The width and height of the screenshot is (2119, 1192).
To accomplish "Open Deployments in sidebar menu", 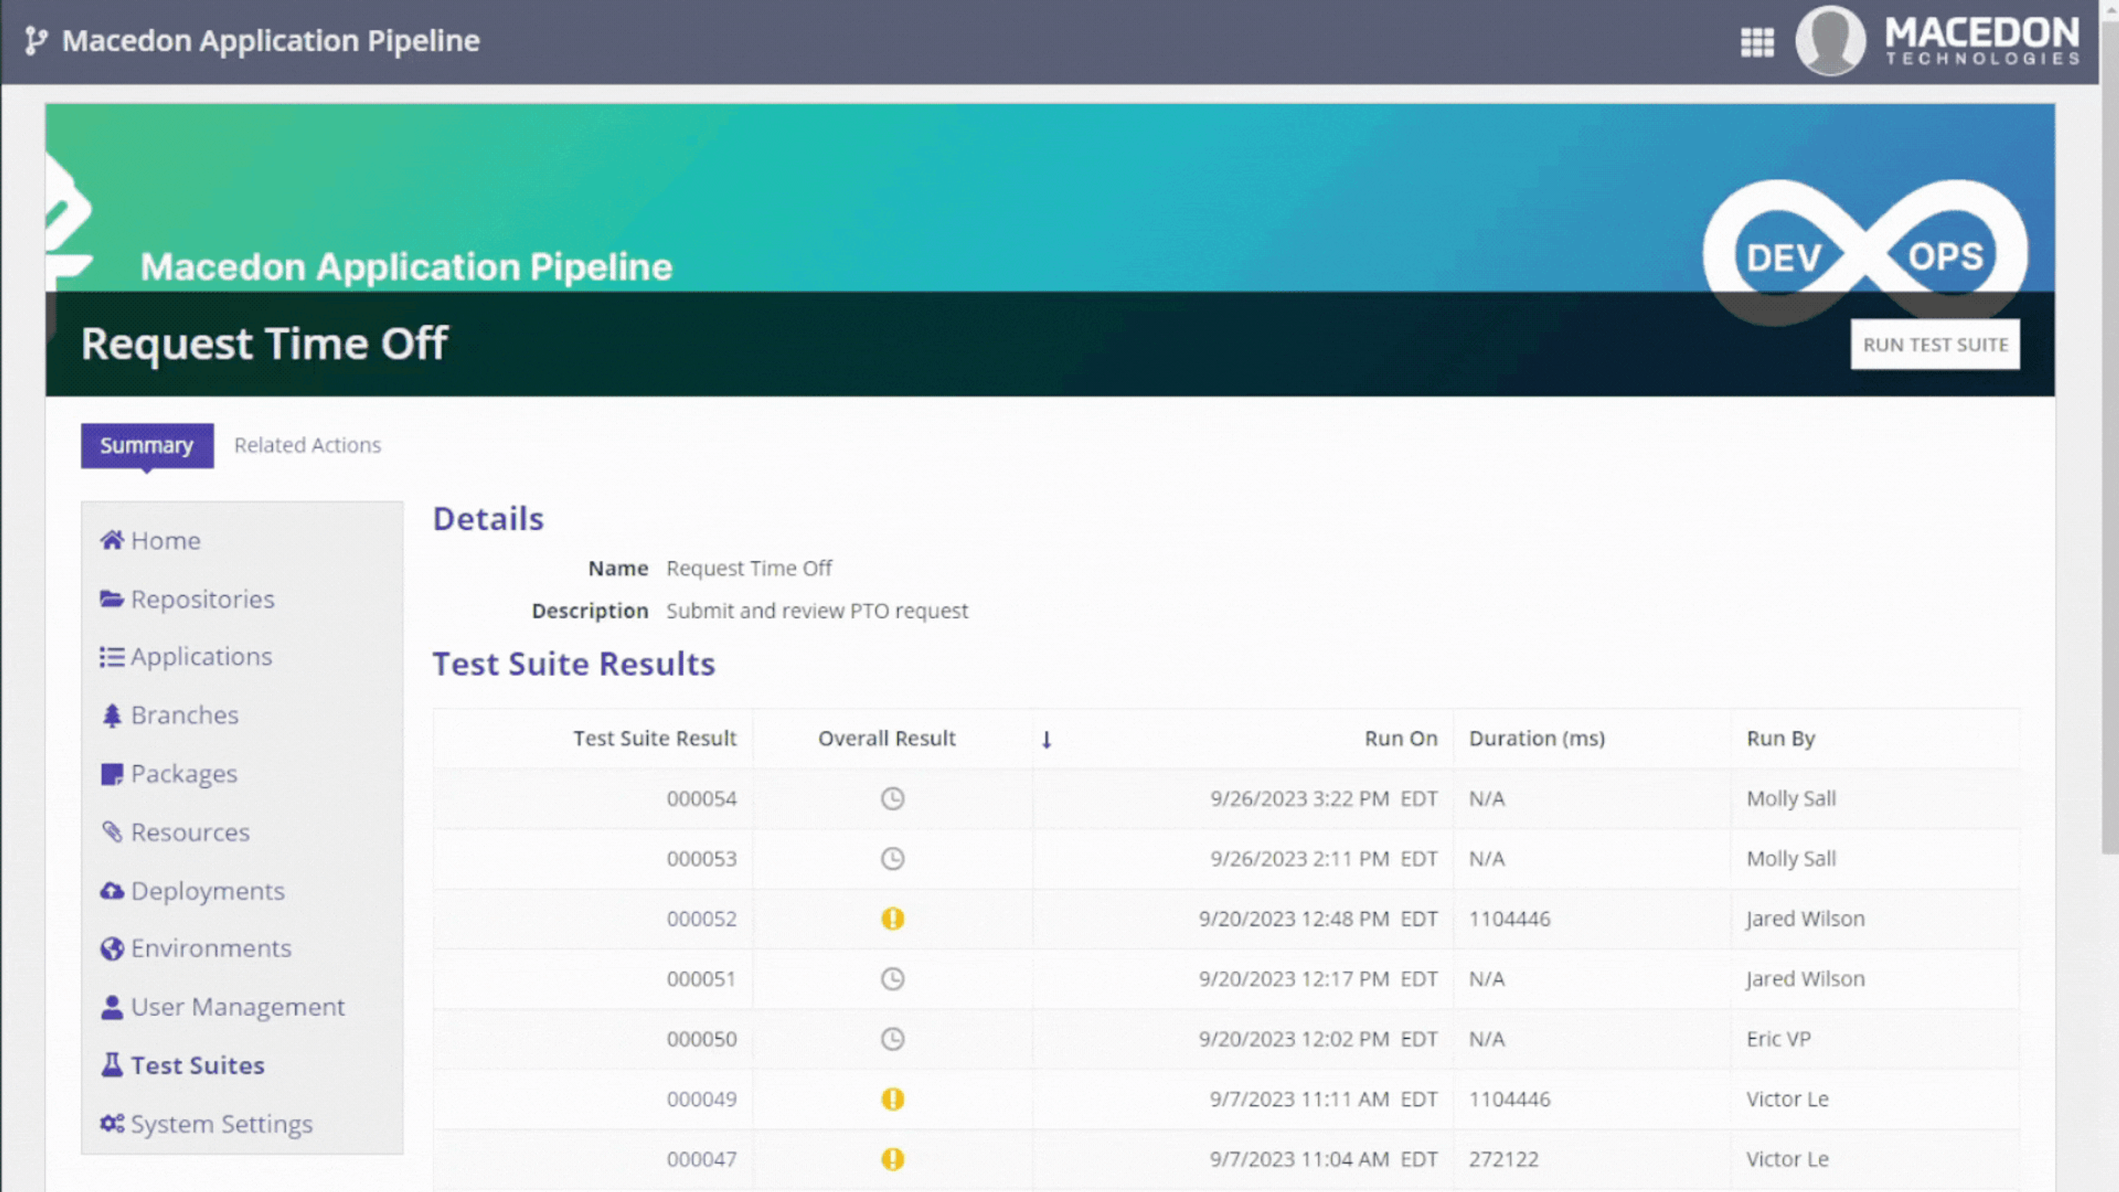I will (207, 891).
